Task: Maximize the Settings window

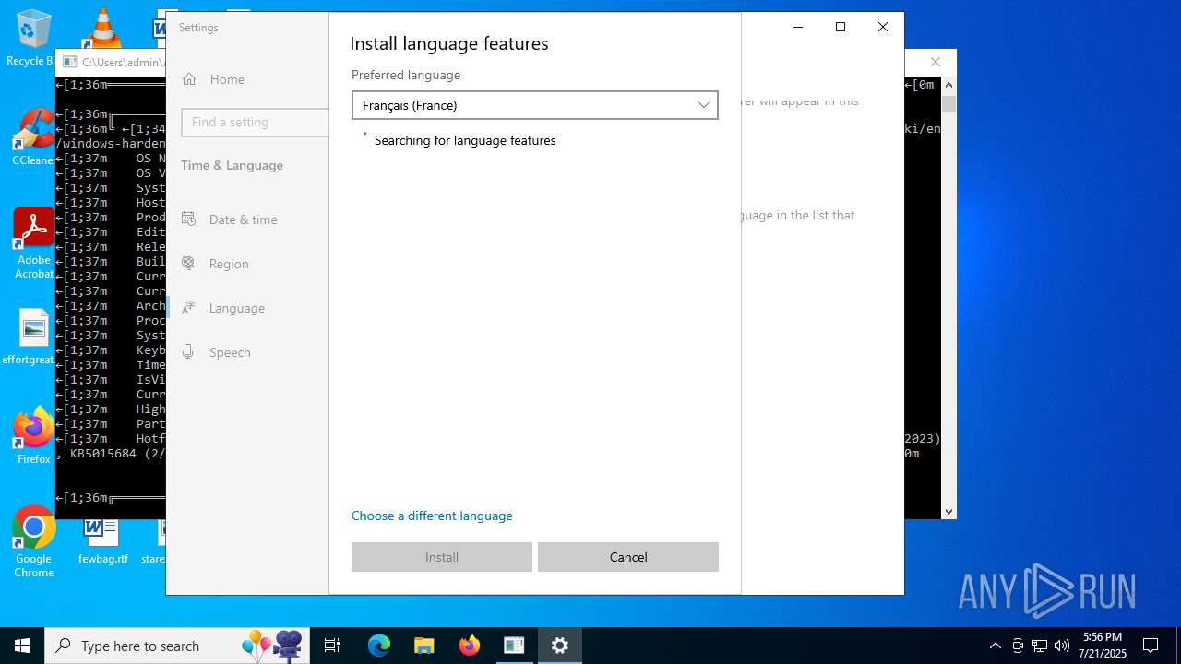Action: [x=841, y=27]
